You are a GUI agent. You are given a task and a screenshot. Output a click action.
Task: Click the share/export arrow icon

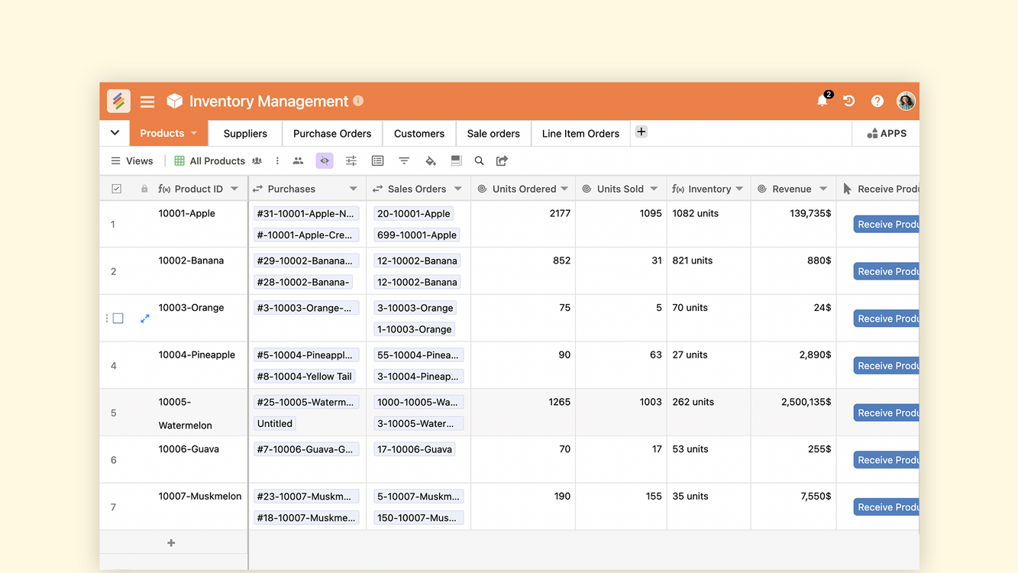coord(502,161)
